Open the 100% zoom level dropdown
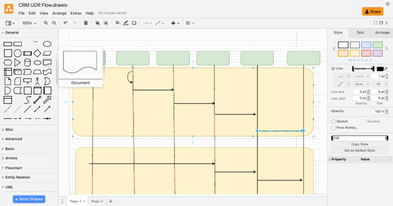 29,23
